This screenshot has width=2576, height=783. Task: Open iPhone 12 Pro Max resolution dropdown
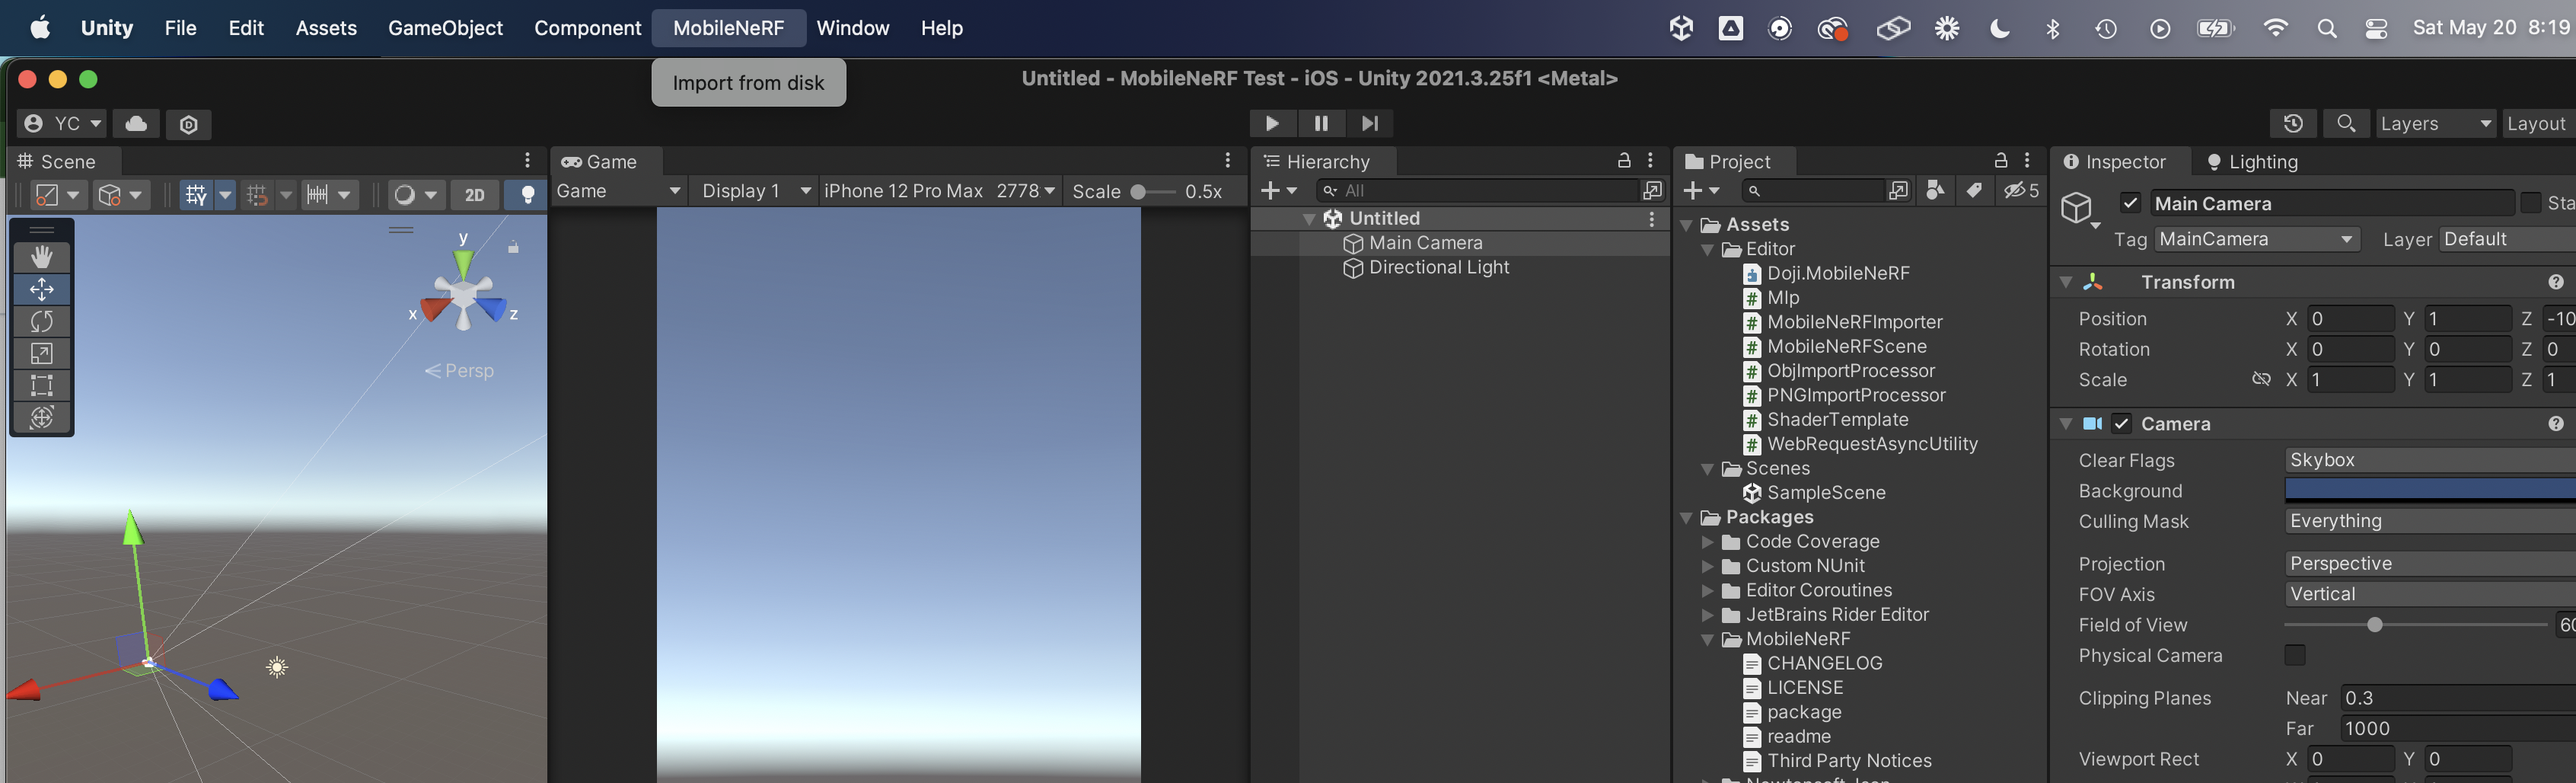coord(939,191)
